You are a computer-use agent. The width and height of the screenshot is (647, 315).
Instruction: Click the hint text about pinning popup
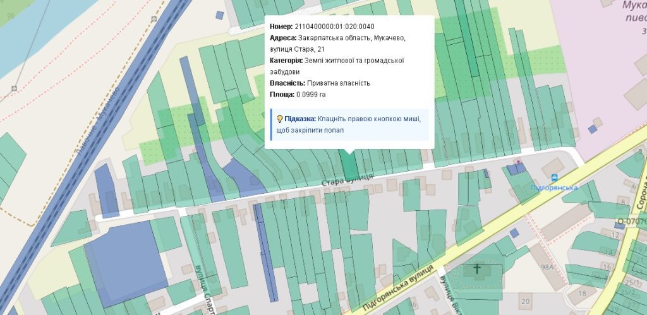[x=369, y=119]
